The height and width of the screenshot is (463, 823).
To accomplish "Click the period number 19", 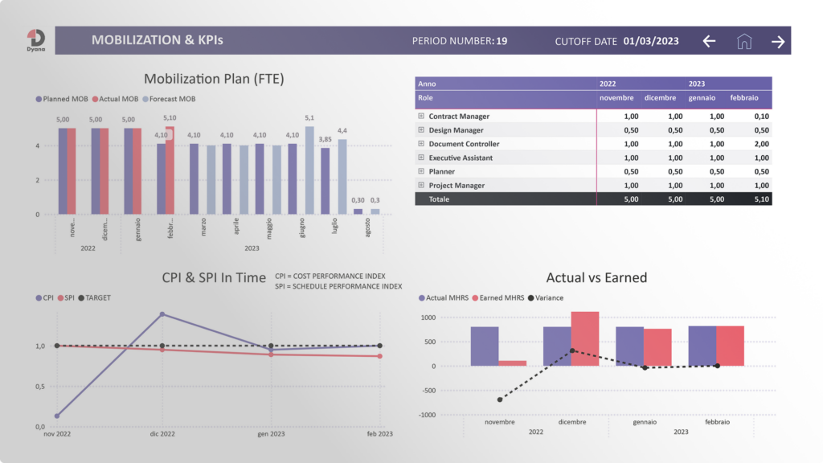I will [x=502, y=41].
